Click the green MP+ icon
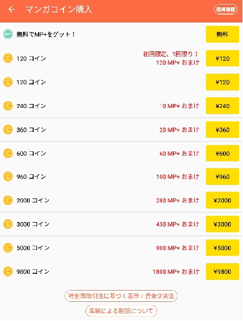 point(8,34)
